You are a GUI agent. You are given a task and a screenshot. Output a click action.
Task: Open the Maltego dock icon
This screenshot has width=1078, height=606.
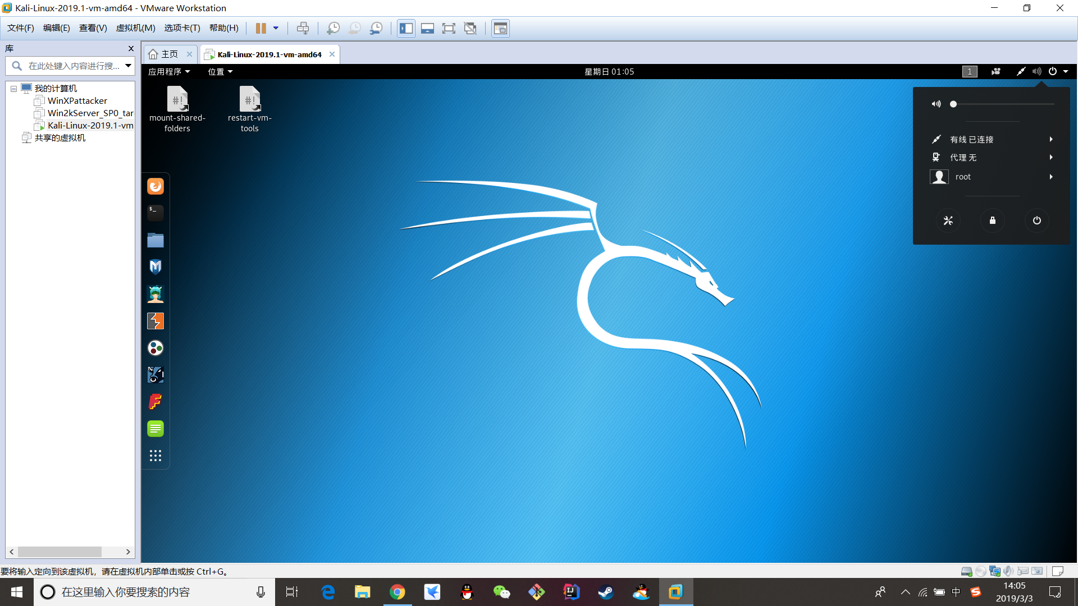pos(156,348)
